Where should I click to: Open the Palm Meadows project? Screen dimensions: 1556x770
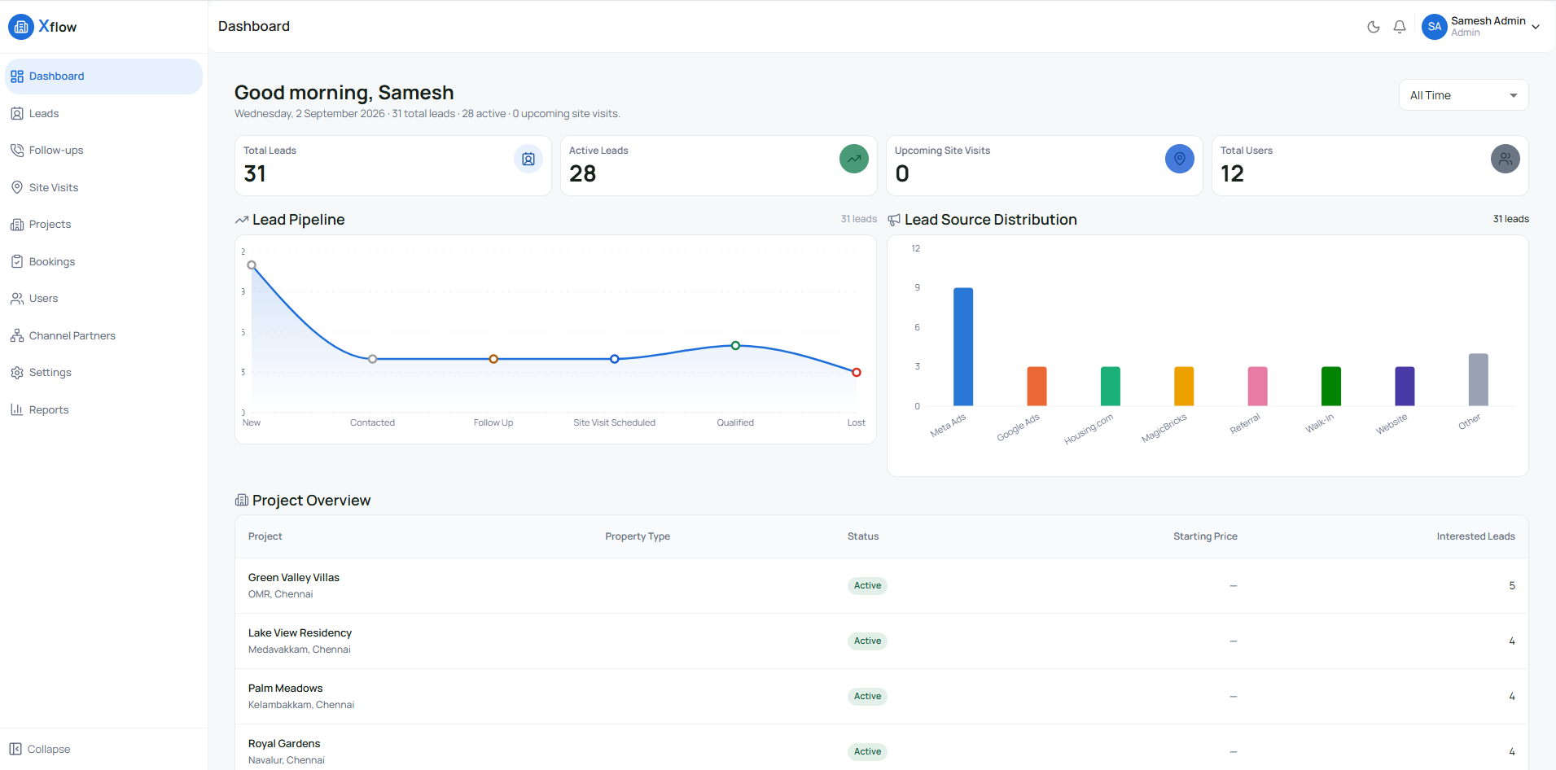(x=881, y=697)
